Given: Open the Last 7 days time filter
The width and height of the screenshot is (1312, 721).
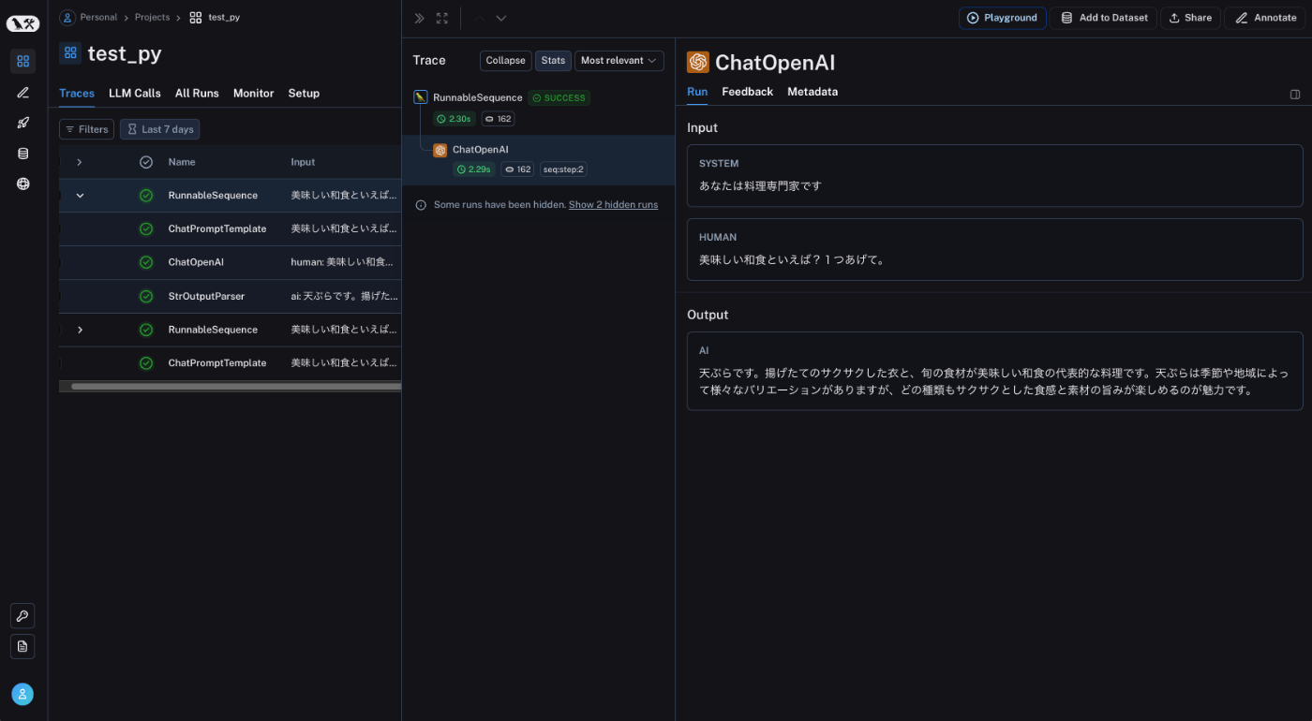Looking at the screenshot, I should coord(159,129).
